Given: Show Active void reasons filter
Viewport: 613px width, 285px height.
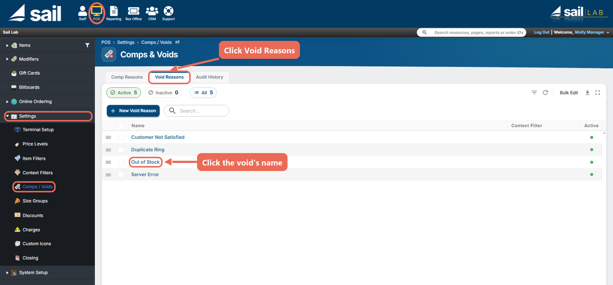Looking at the screenshot, I should coord(124,93).
